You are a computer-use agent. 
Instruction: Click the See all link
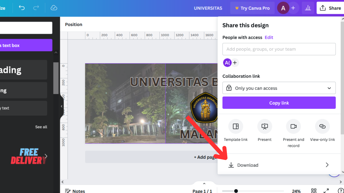[x=41, y=127]
